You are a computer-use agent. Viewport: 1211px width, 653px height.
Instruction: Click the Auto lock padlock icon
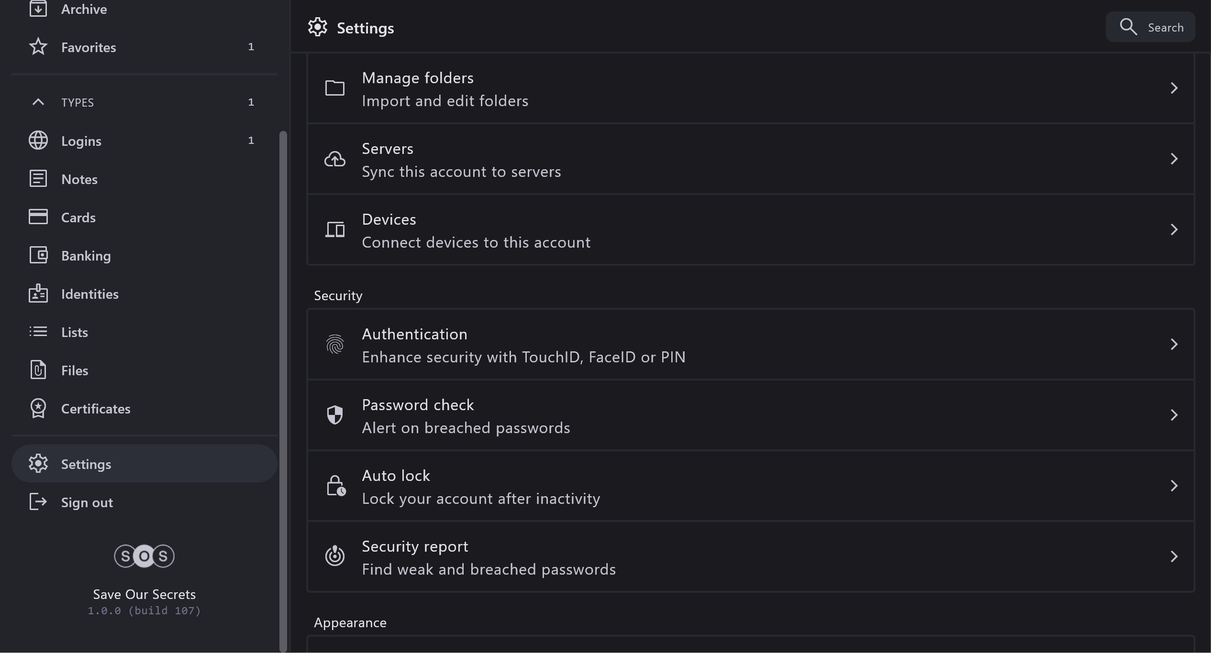tap(336, 486)
